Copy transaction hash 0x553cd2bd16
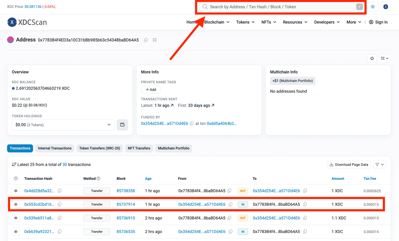This screenshot has width=399, height=241. 60,204
